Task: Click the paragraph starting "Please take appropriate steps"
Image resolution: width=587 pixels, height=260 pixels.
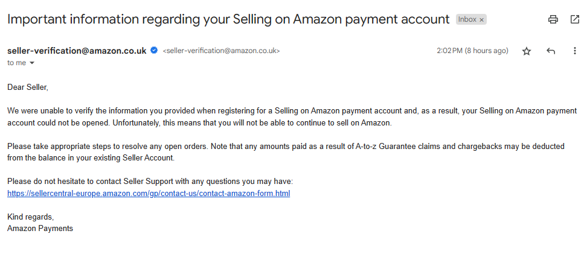Action: [286, 152]
